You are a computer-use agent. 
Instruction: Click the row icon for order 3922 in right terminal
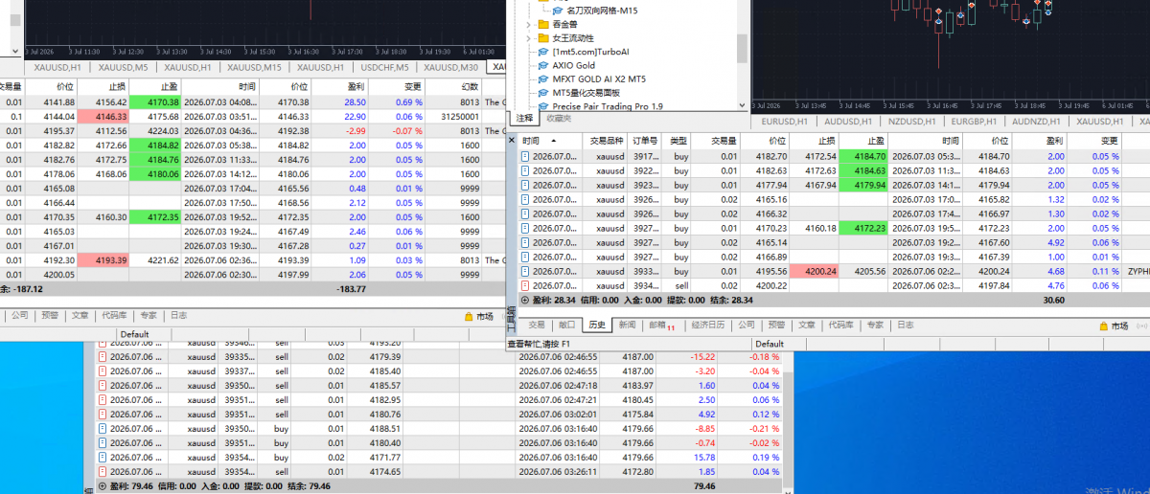point(524,170)
